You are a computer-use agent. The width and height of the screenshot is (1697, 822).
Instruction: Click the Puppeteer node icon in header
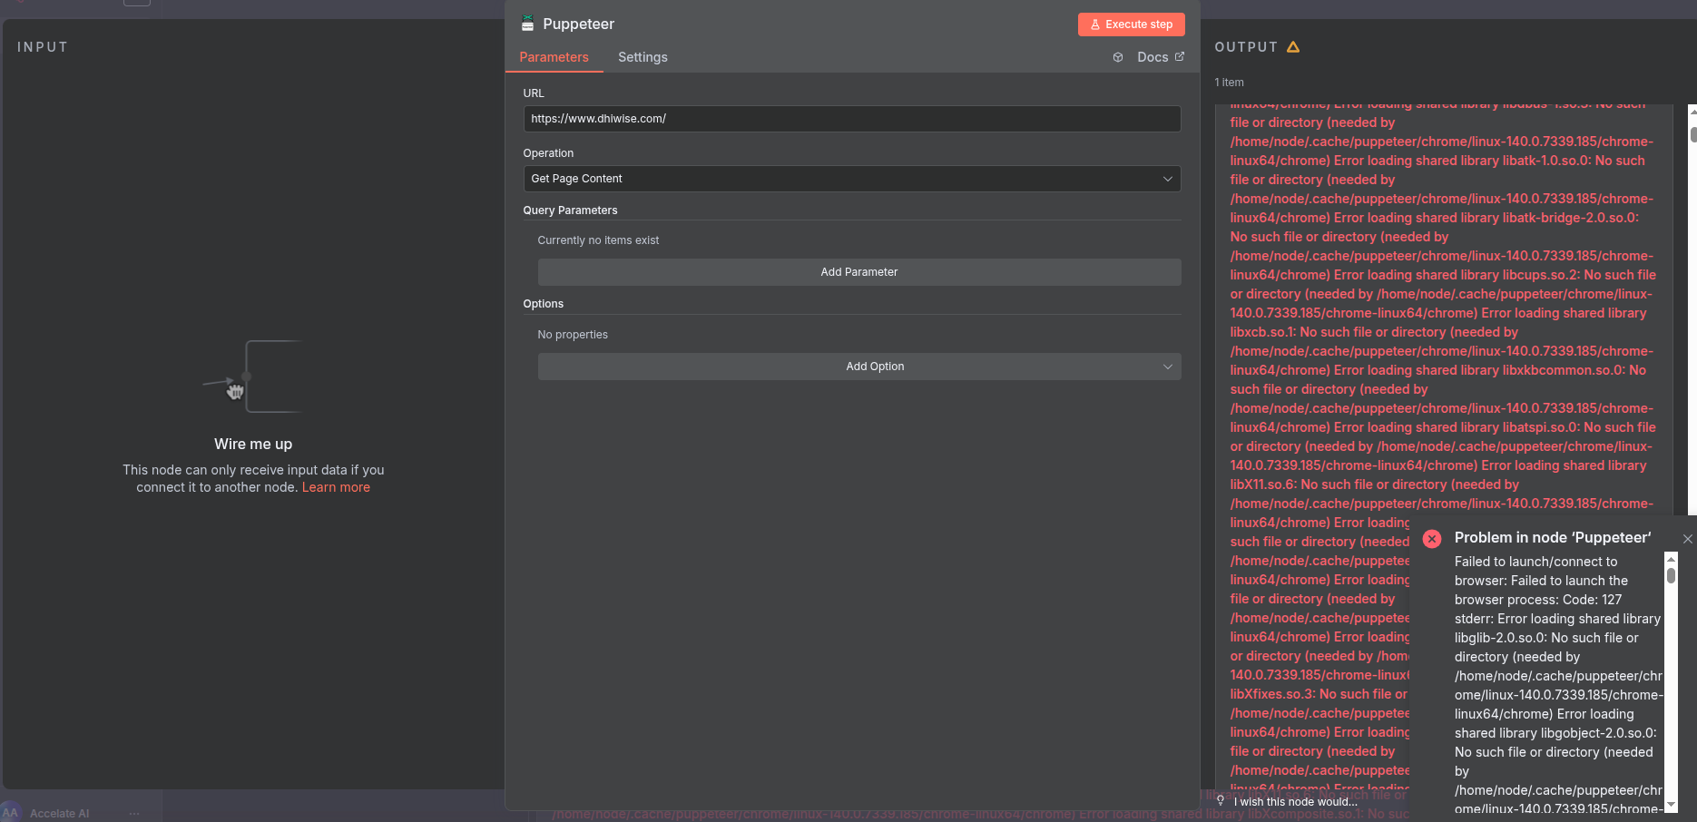pos(527,24)
